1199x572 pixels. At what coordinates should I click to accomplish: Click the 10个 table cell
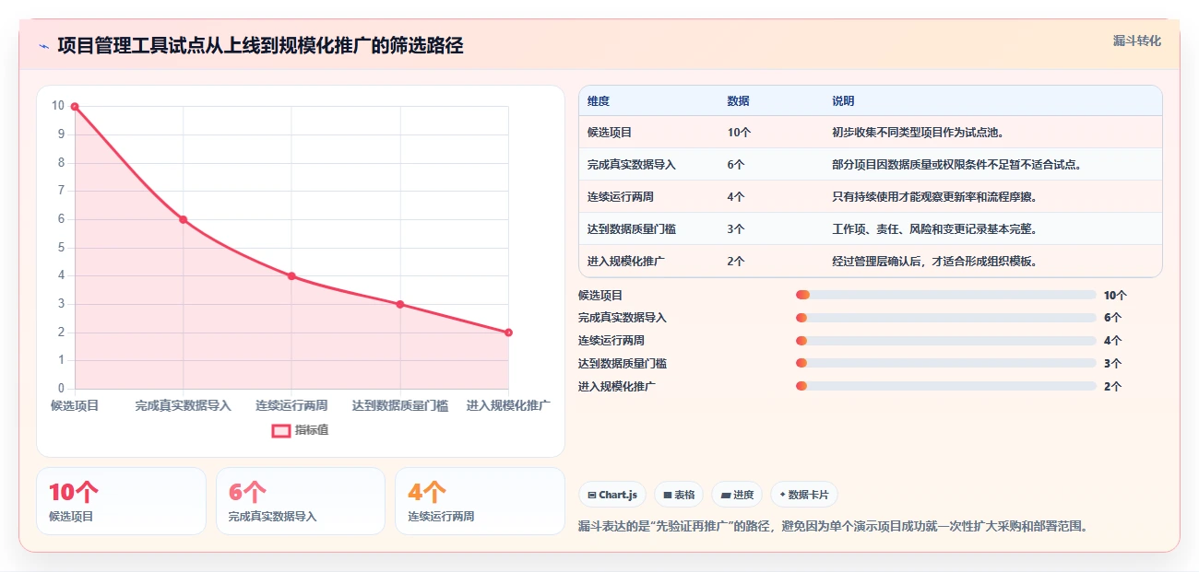[x=739, y=133]
